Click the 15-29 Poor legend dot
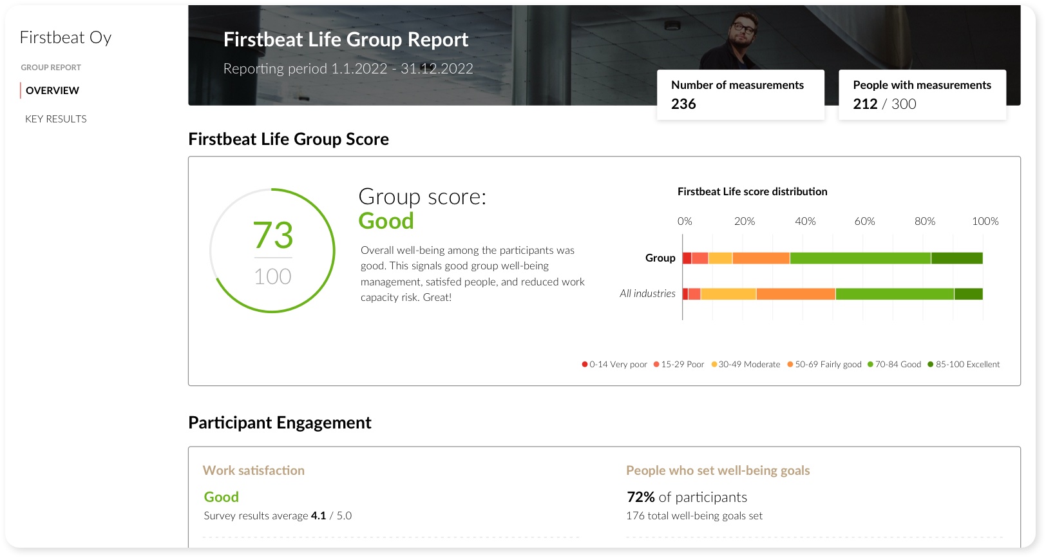The width and height of the screenshot is (1046, 558). pyautogui.click(x=656, y=364)
